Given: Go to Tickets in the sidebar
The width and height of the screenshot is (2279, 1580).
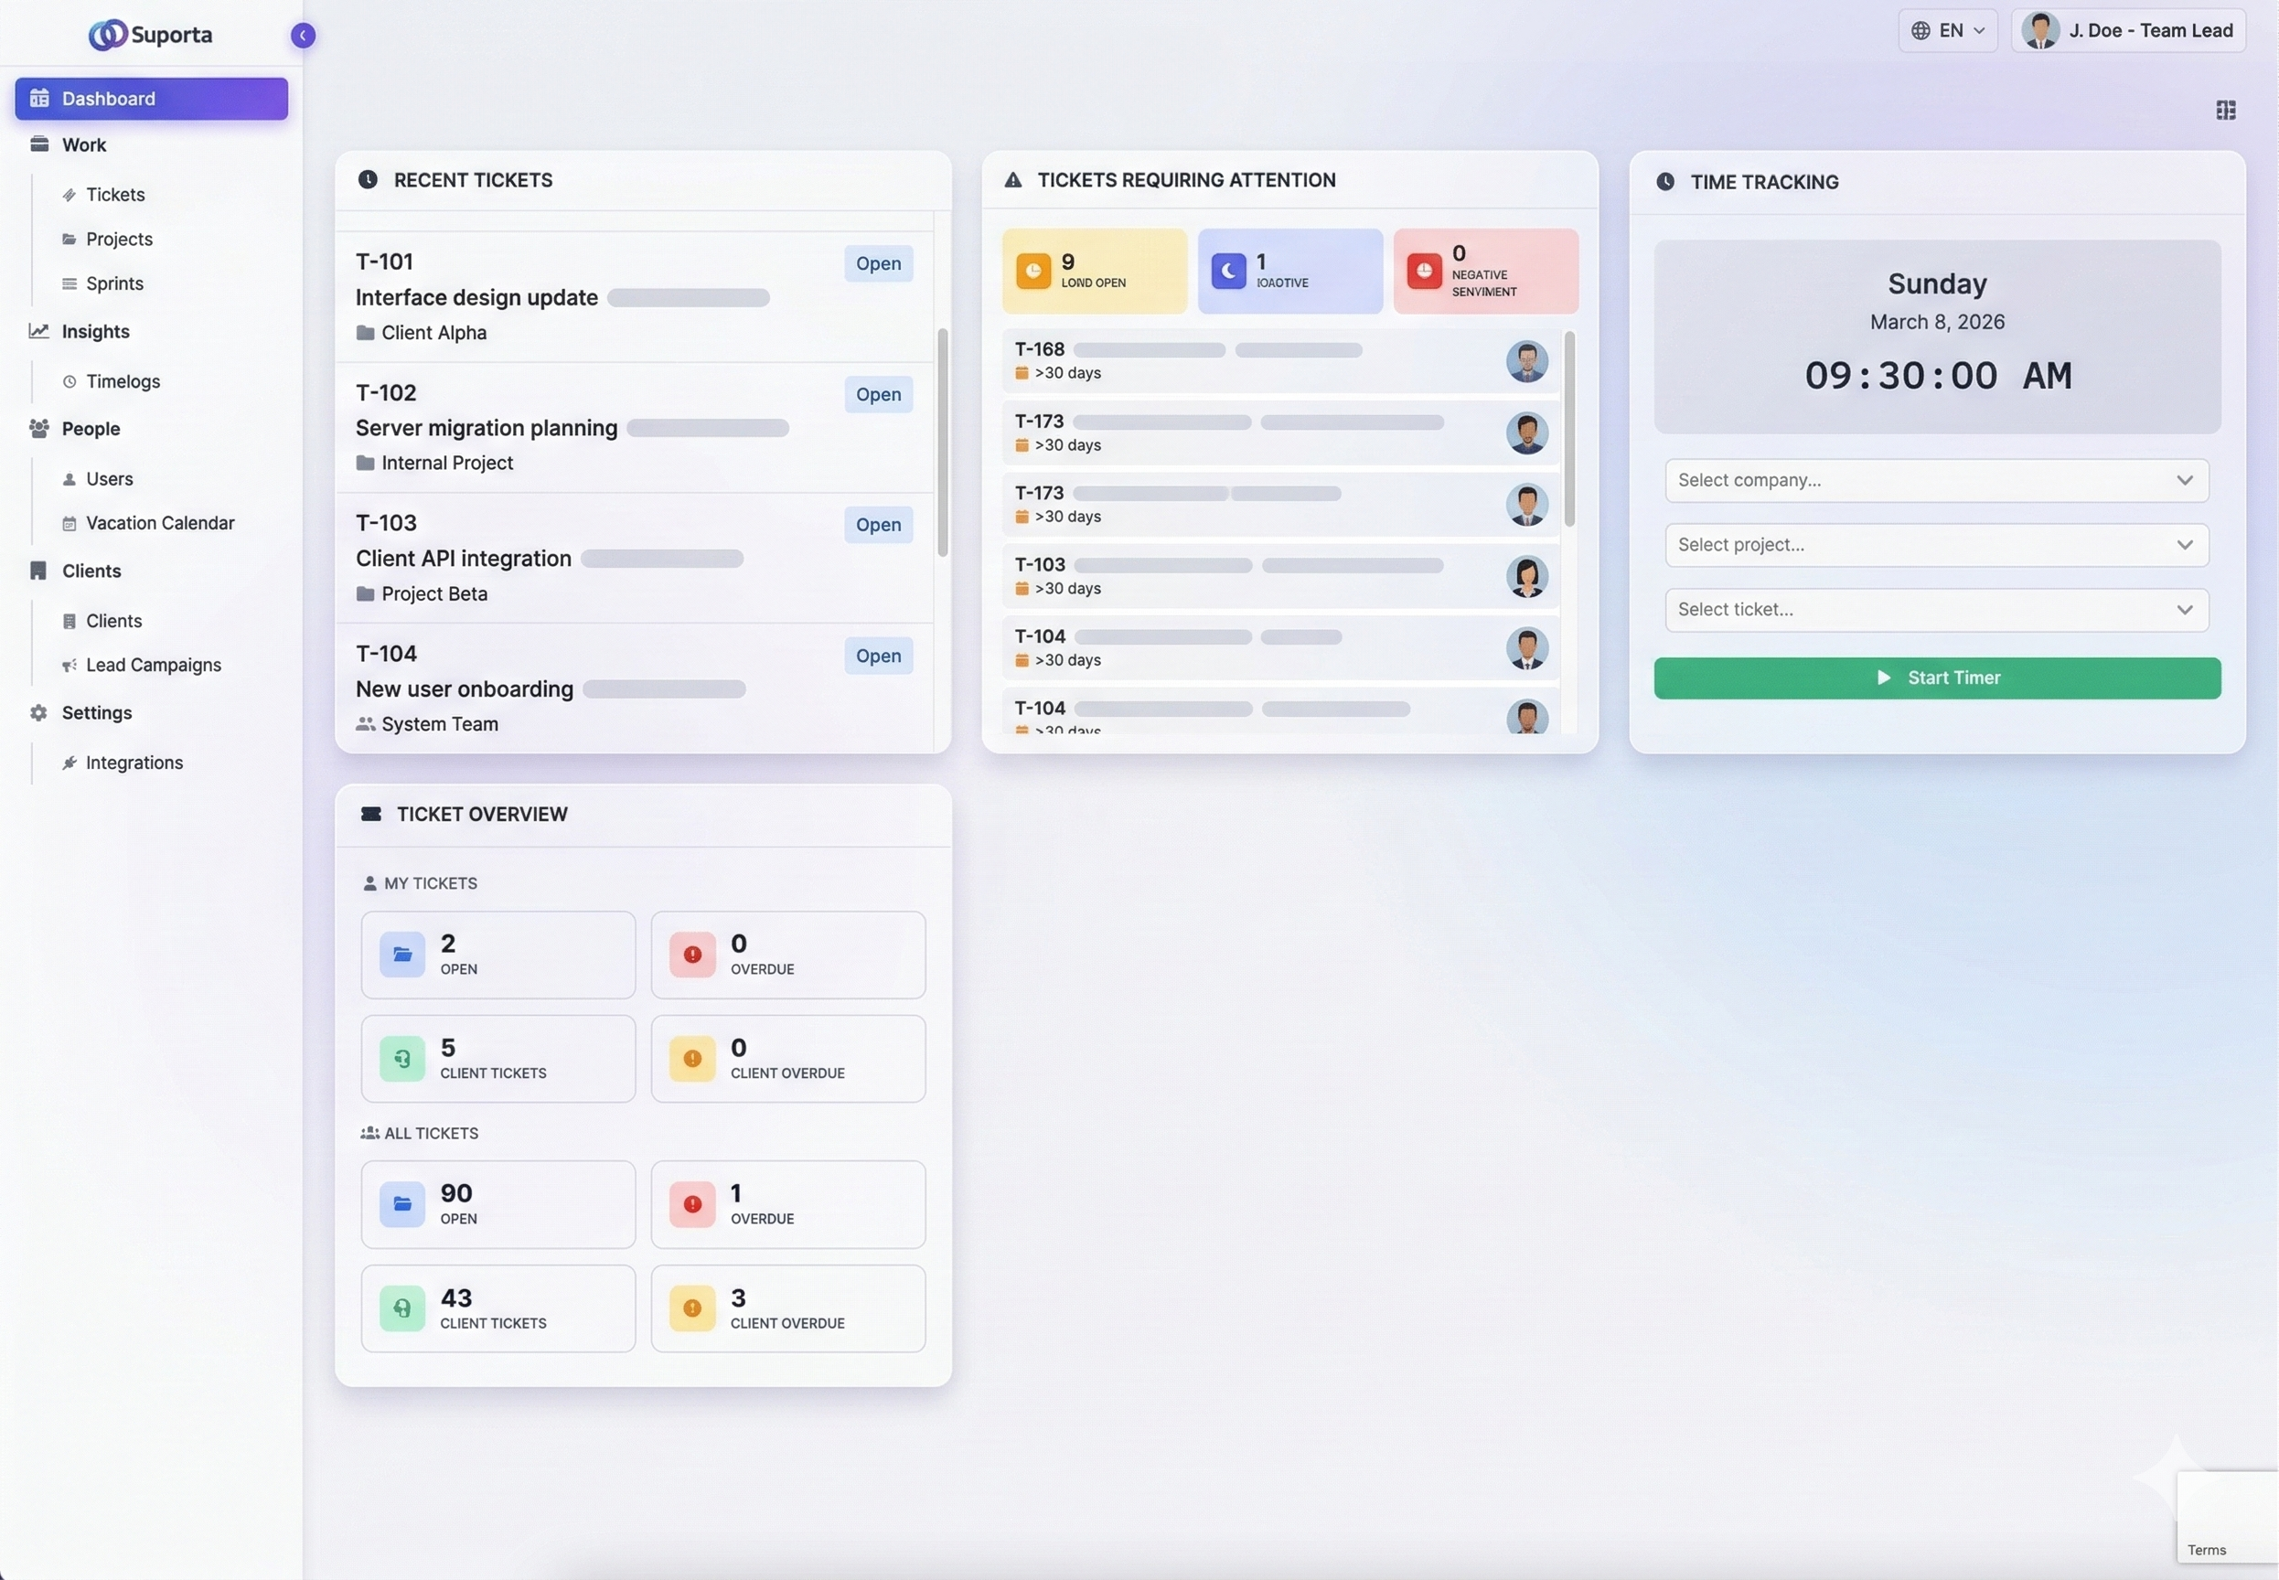Looking at the screenshot, I should pos(115,195).
